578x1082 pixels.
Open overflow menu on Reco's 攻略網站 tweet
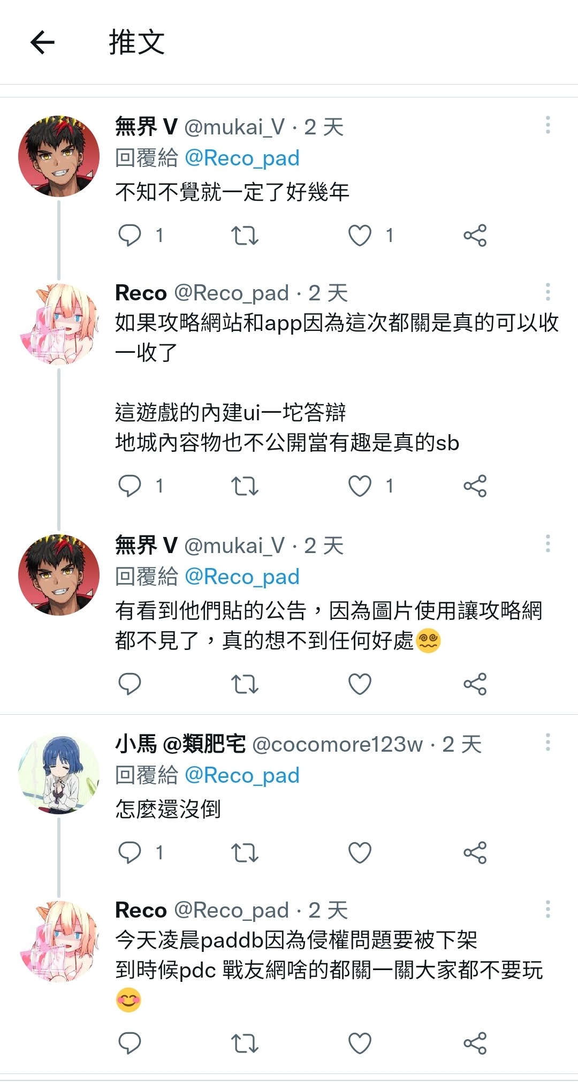(x=547, y=292)
